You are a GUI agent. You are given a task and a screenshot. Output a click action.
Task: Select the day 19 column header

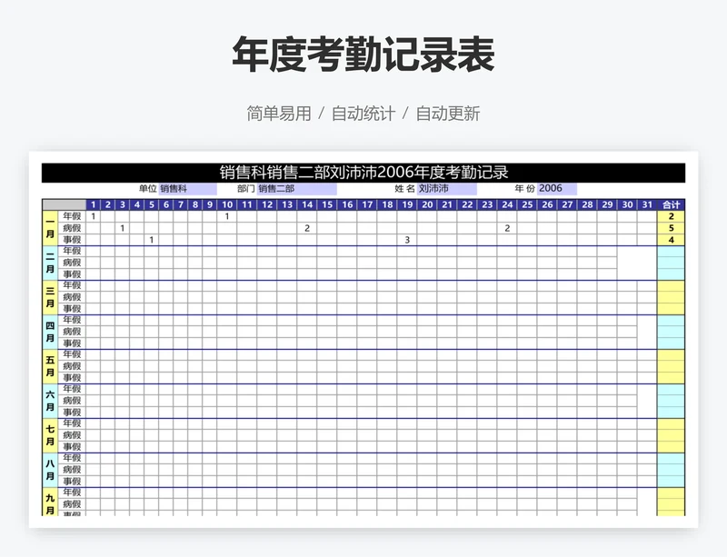pos(407,204)
